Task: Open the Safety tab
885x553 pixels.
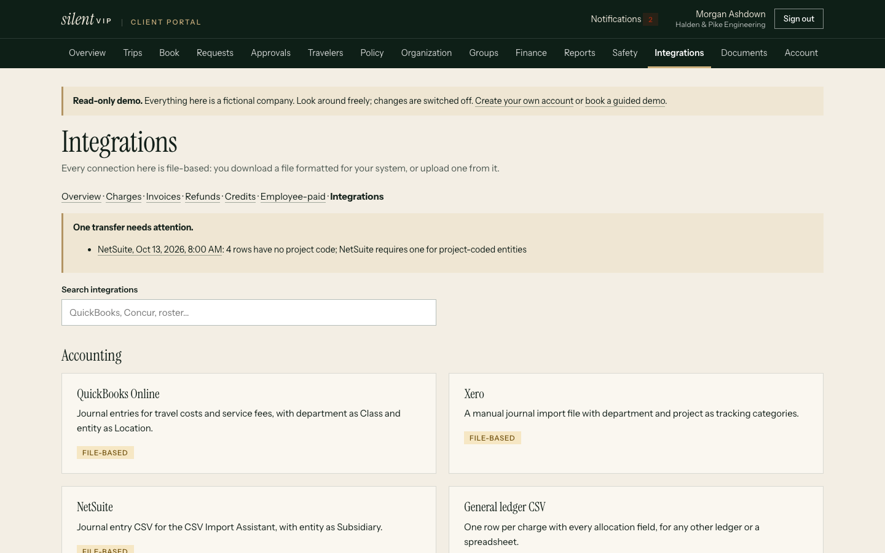Action: click(x=624, y=53)
